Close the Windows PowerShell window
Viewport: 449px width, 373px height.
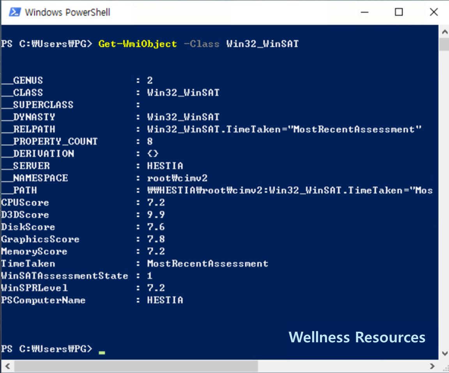click(433, 12)
